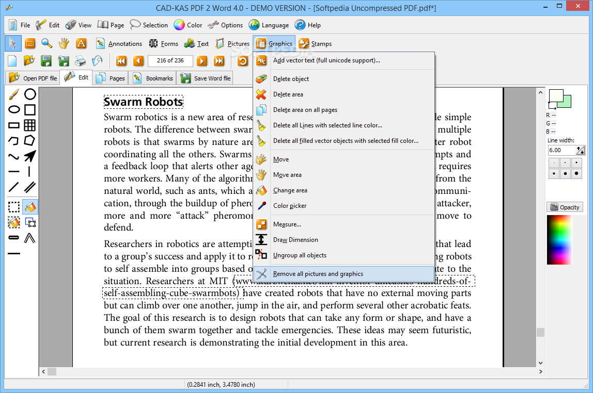Select the largest dot line thickness
Screen dimensions: 593x393
576,174
